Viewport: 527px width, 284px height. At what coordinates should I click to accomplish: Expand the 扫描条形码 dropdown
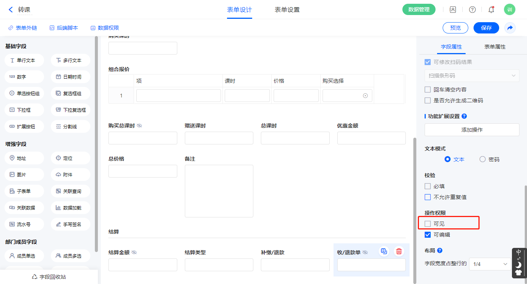click(472, 76)
